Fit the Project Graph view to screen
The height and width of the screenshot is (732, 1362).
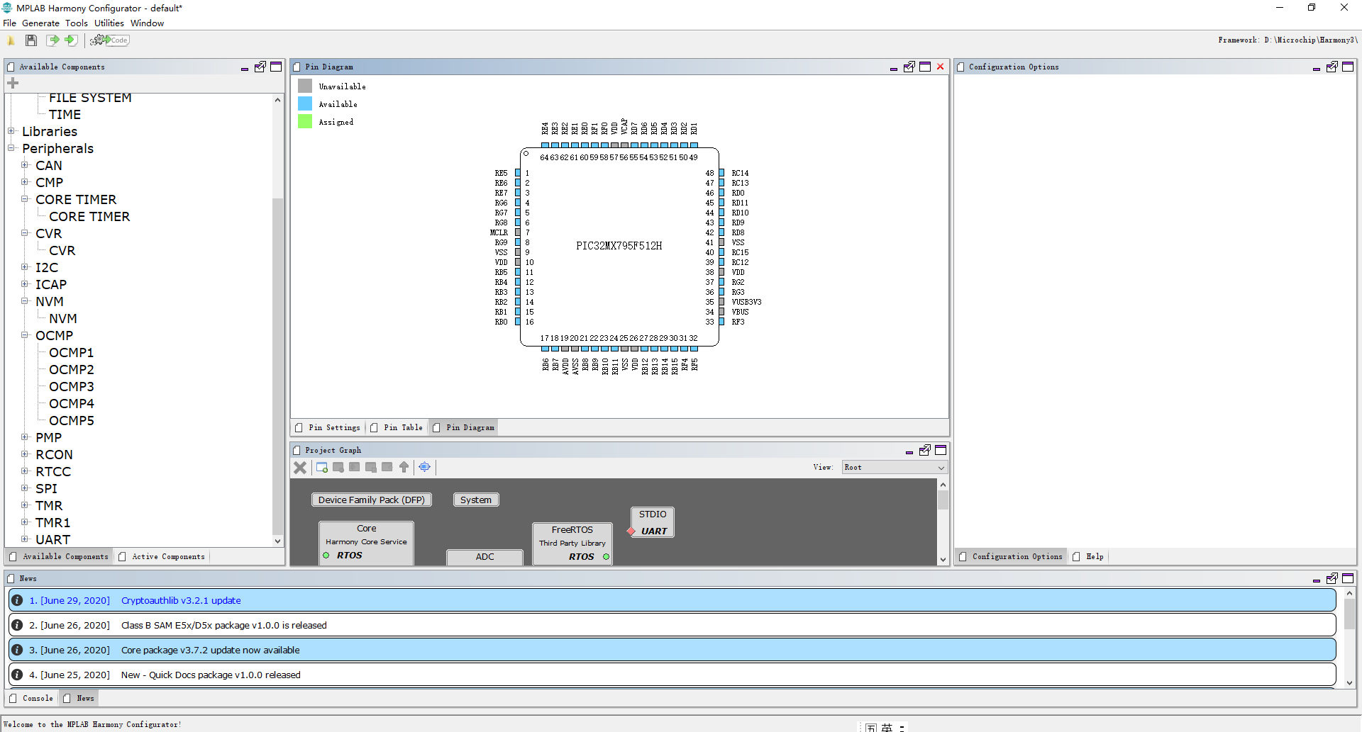pos(425,467)
